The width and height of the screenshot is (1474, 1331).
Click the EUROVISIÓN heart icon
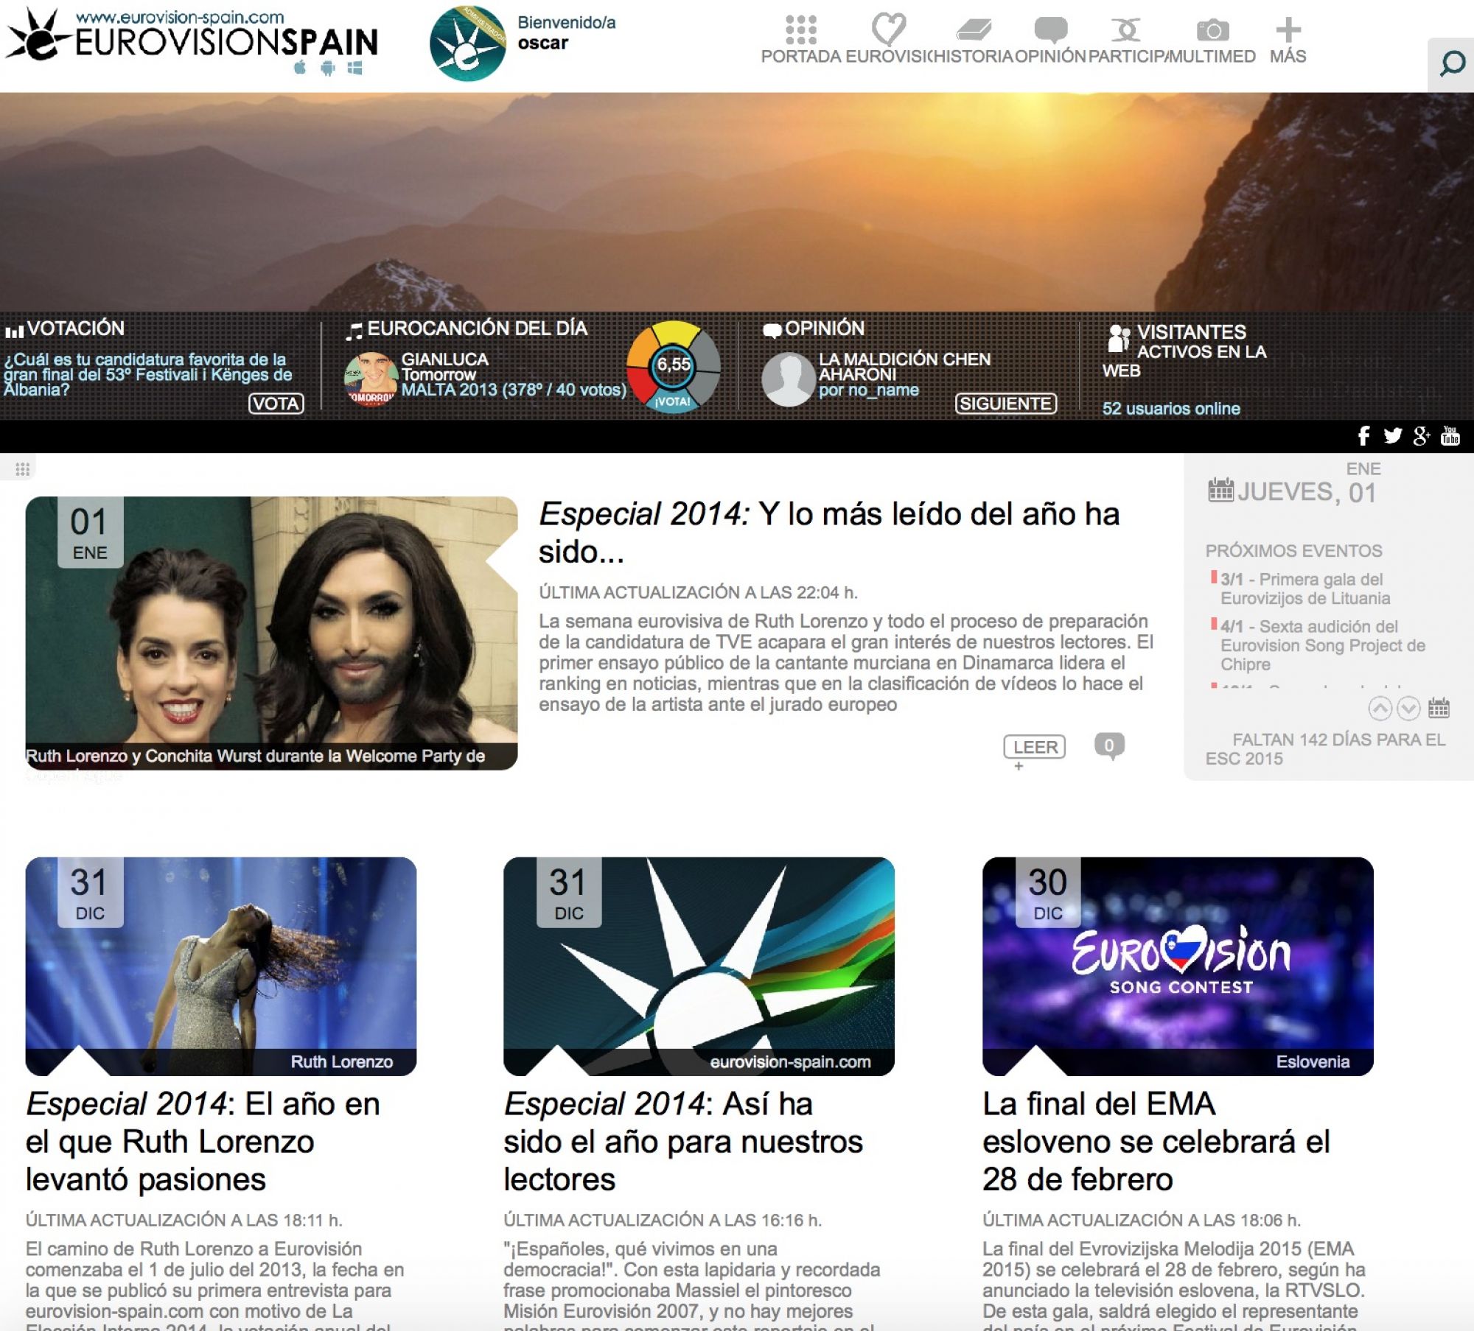[x=890, y=31]
